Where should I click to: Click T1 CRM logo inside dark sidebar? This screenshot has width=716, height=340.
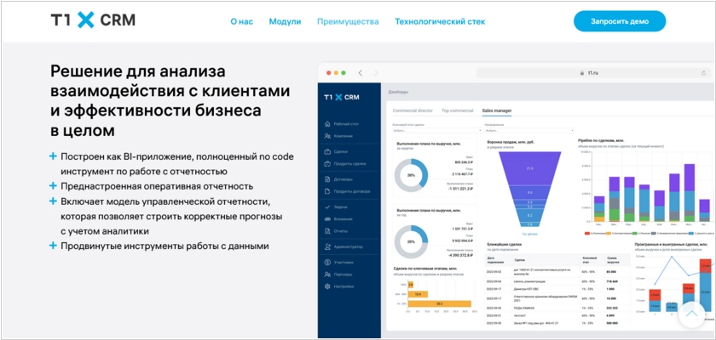342,97
